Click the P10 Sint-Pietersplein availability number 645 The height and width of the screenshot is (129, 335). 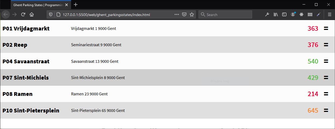tap(313, 111)
